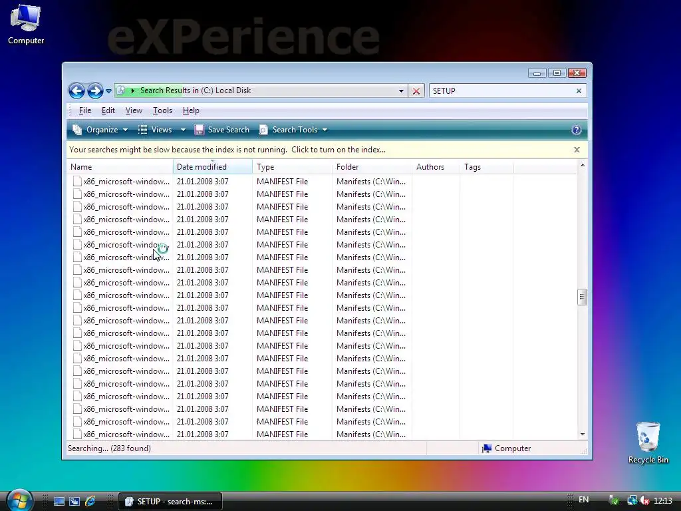Open the Search Tools dropdown
Viewport: 681px width, 511px height.
(293, 130)
